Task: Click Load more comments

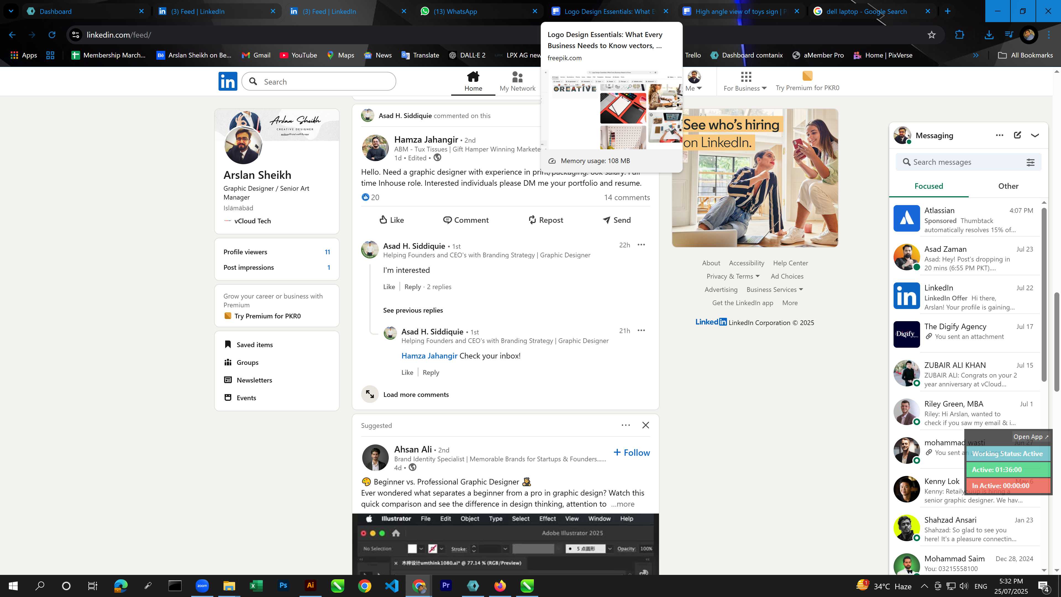Action: [416, 394]
